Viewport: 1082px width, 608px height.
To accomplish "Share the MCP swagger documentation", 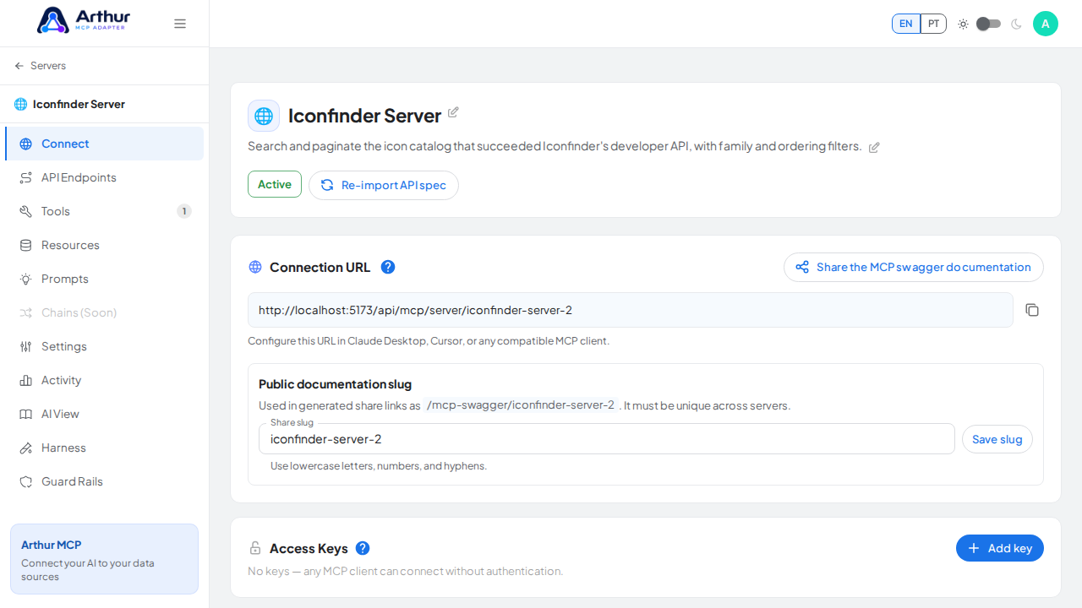I will coord(914,267).
